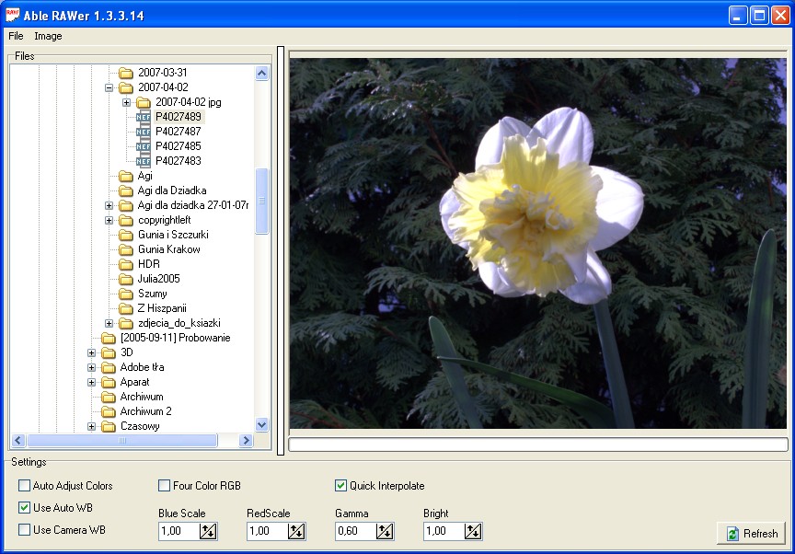Screen dimensions: 795x554
Task: Click the NEF icon of file P4027489
Action: click(x=143, y=117)
